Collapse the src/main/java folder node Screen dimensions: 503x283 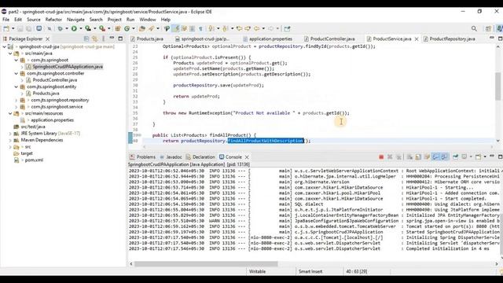pyautogui.click(x=10, y=53)
